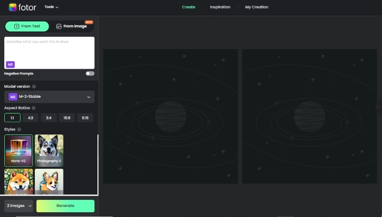
Task: Select the 4:3 aspect ratio
Action: (31, 118)
